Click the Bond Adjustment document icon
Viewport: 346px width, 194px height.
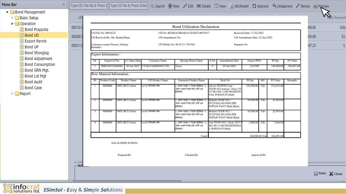point(22,58)
